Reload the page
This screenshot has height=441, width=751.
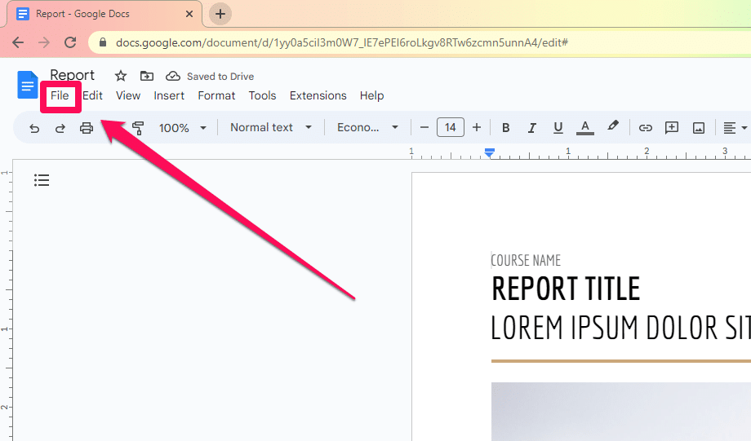(70, 42)
